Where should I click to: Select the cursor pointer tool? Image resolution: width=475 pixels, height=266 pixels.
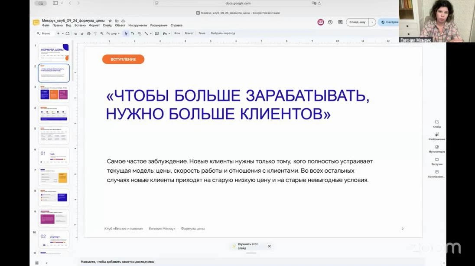[x=126, y=33]
